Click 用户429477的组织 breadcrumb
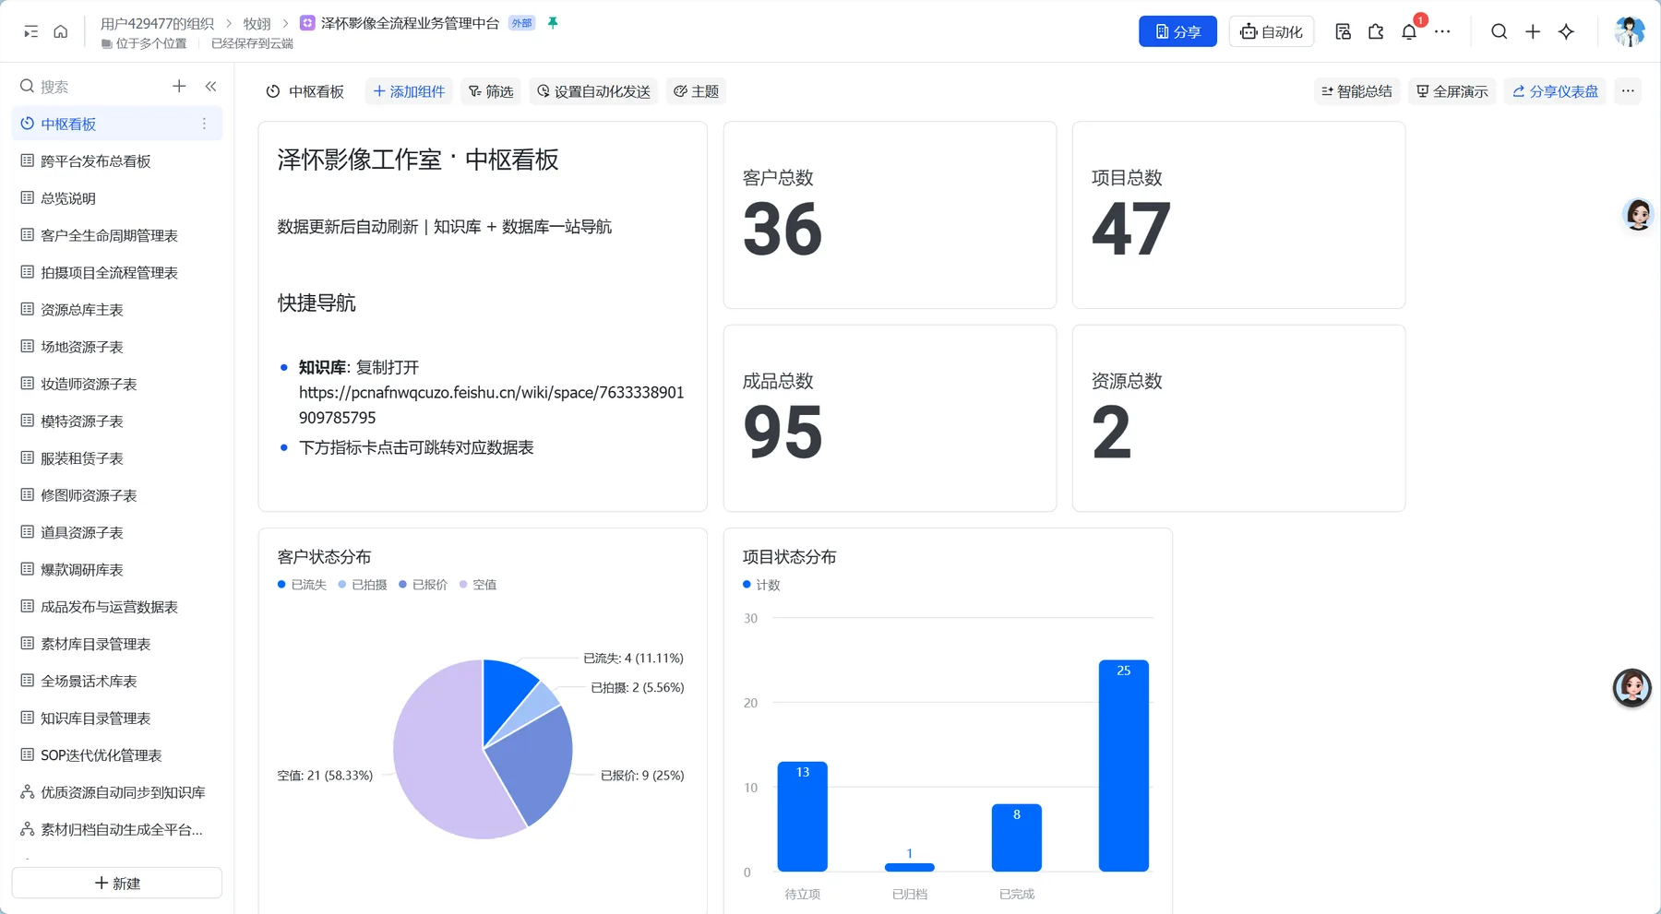Viewport: 1661px width, 914px height. tap(157, 23)
